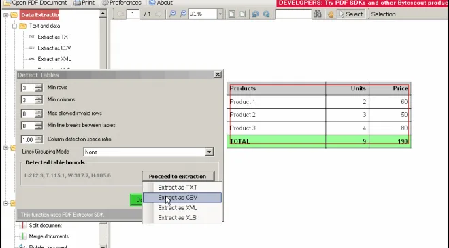This screenshot has width=449, height=248.
Task: Click the TXT icon in the left tree
Action: point(31,37)
